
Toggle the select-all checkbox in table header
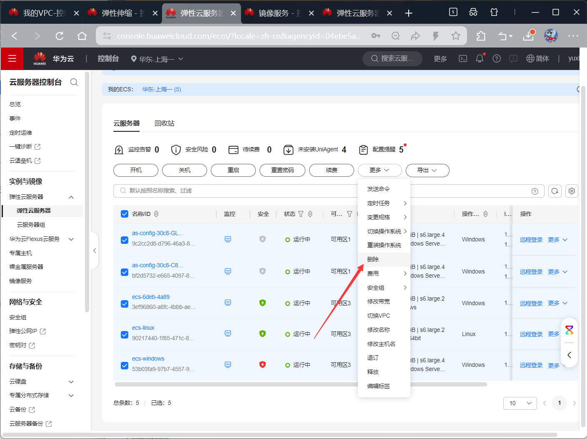pos(125,214)
